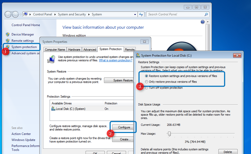251x154 pixels.
Task: Open Windows Update under See also
Action: 23,140
